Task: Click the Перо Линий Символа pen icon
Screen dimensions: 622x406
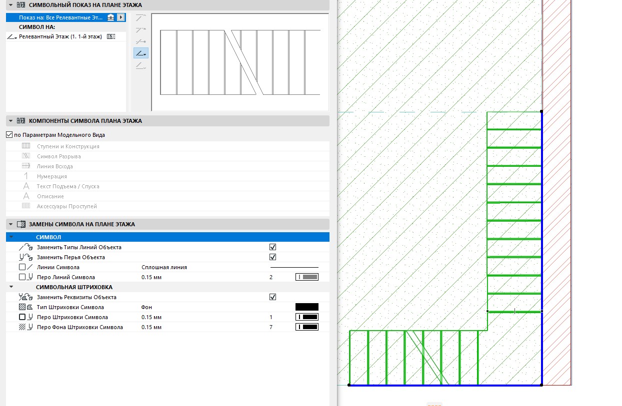Action: point(29,277)
